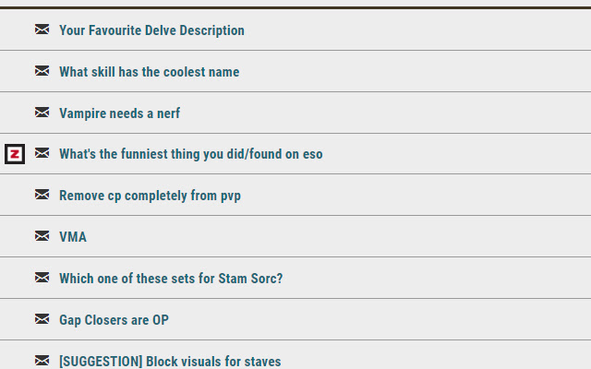Open Which one of these sets for Stam Sorc
The width and height of the screenshot is (591, 369).
[x=171, y=279]
